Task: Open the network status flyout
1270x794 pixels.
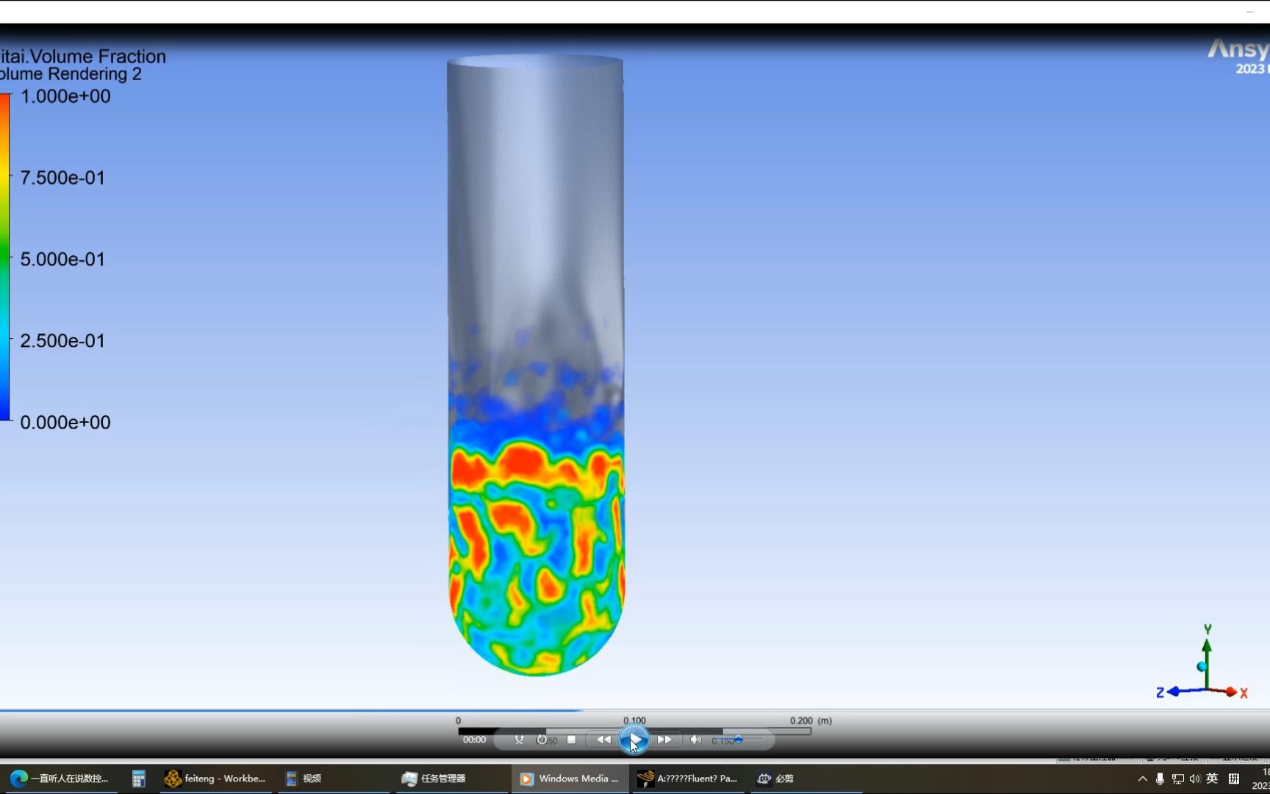Action: pos(1177,779)
